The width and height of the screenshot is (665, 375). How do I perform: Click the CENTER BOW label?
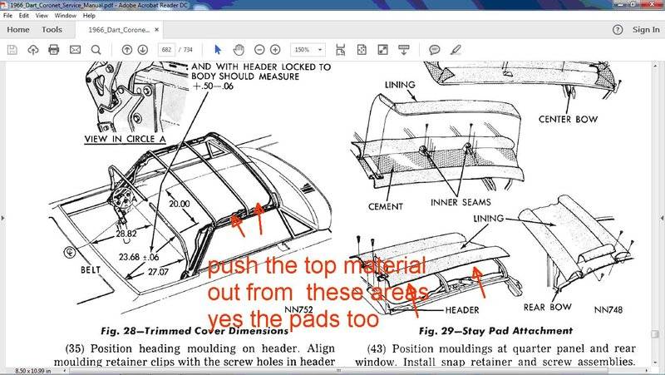(x=569, y=119)
